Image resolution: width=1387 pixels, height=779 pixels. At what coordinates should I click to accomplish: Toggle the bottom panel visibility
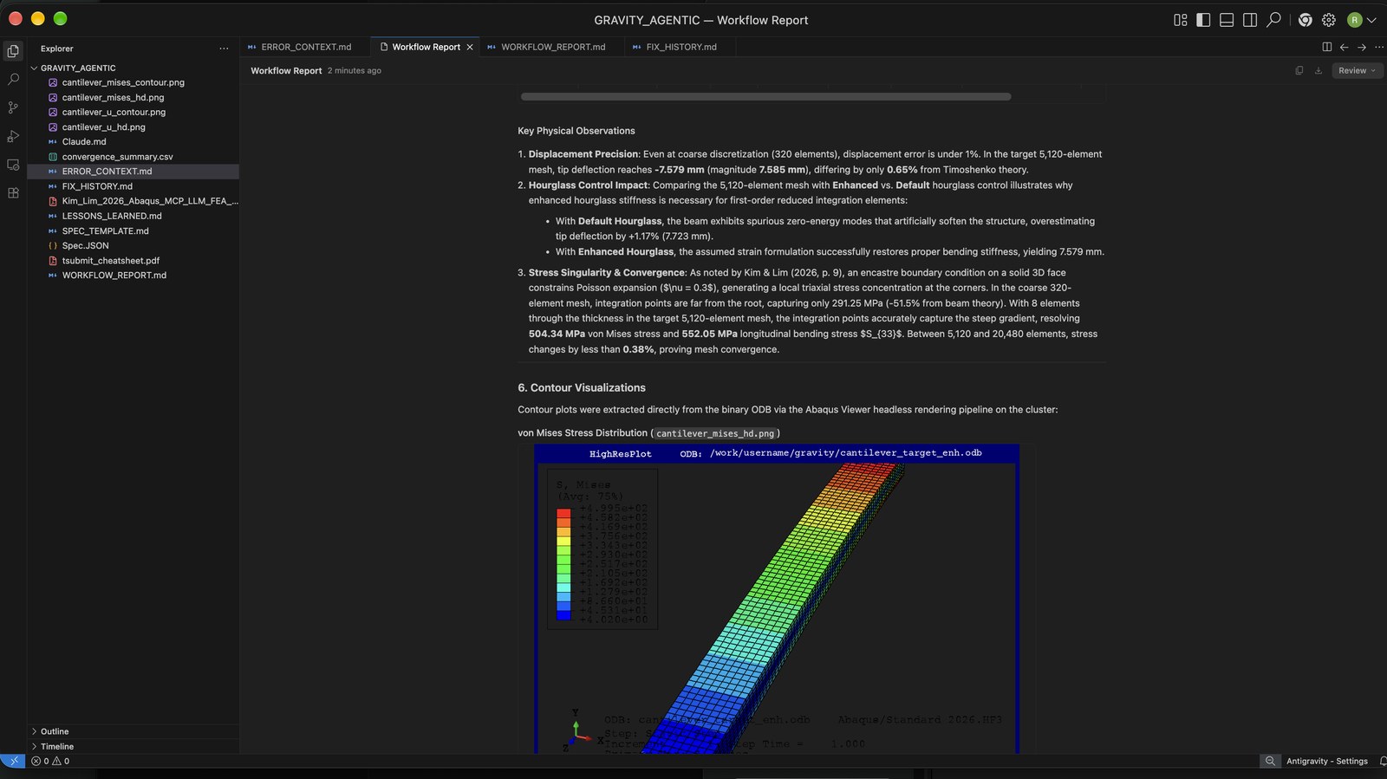coord(1227,20)
